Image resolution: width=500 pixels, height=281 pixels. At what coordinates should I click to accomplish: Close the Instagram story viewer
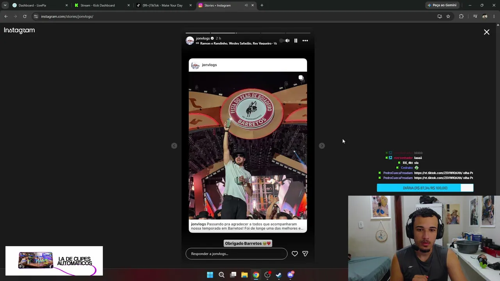tap(487, 32)
